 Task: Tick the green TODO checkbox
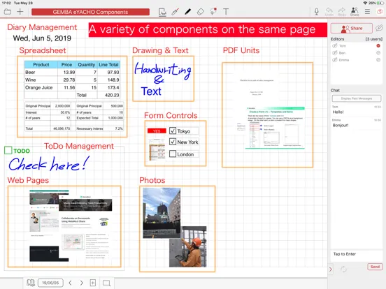(8, 150)
